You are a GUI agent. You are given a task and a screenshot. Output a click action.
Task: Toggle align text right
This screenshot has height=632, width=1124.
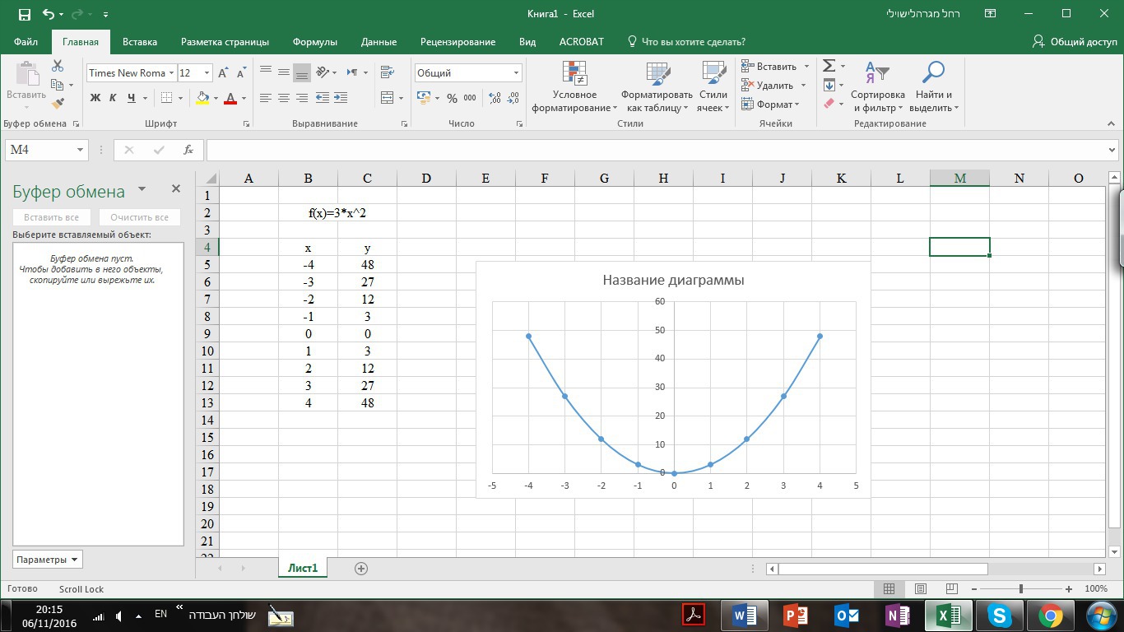coord(302,98)
